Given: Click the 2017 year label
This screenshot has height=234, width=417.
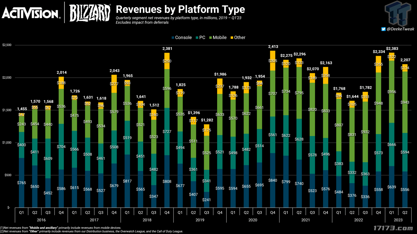Looking at the screenshot, I should click(94, 220).
